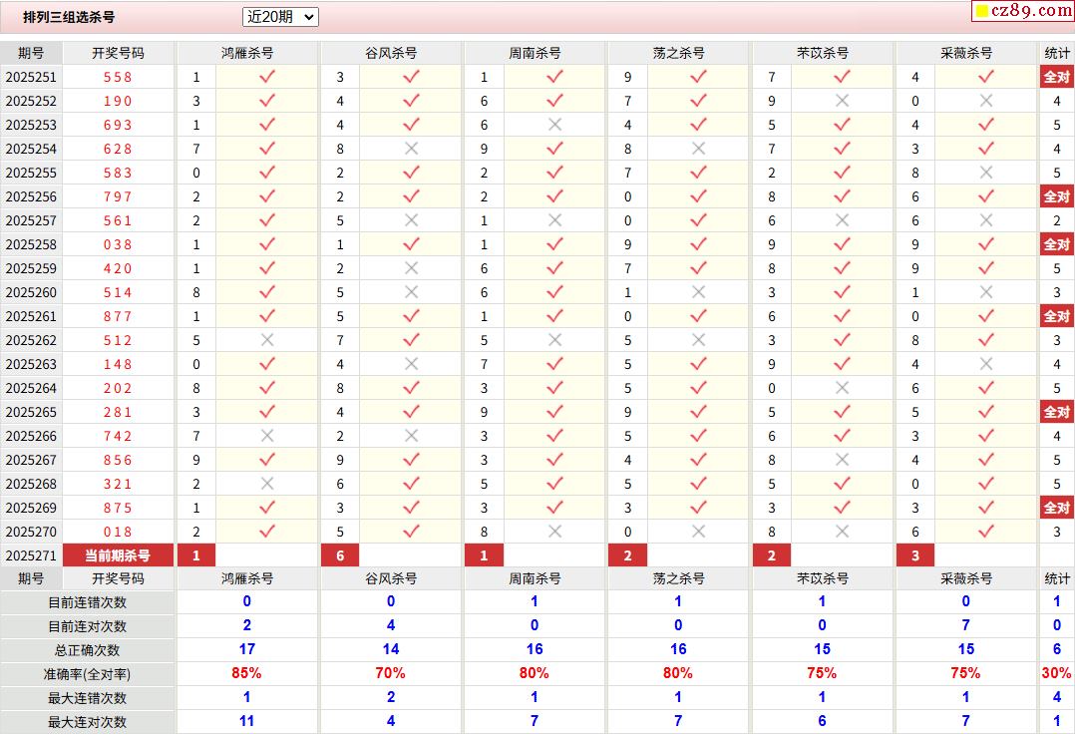This screenshot has width=1075, height=734.
Task: Click the 苹苡杀号 cross mark in row 2025252
Action: click(x=842, y=101)
